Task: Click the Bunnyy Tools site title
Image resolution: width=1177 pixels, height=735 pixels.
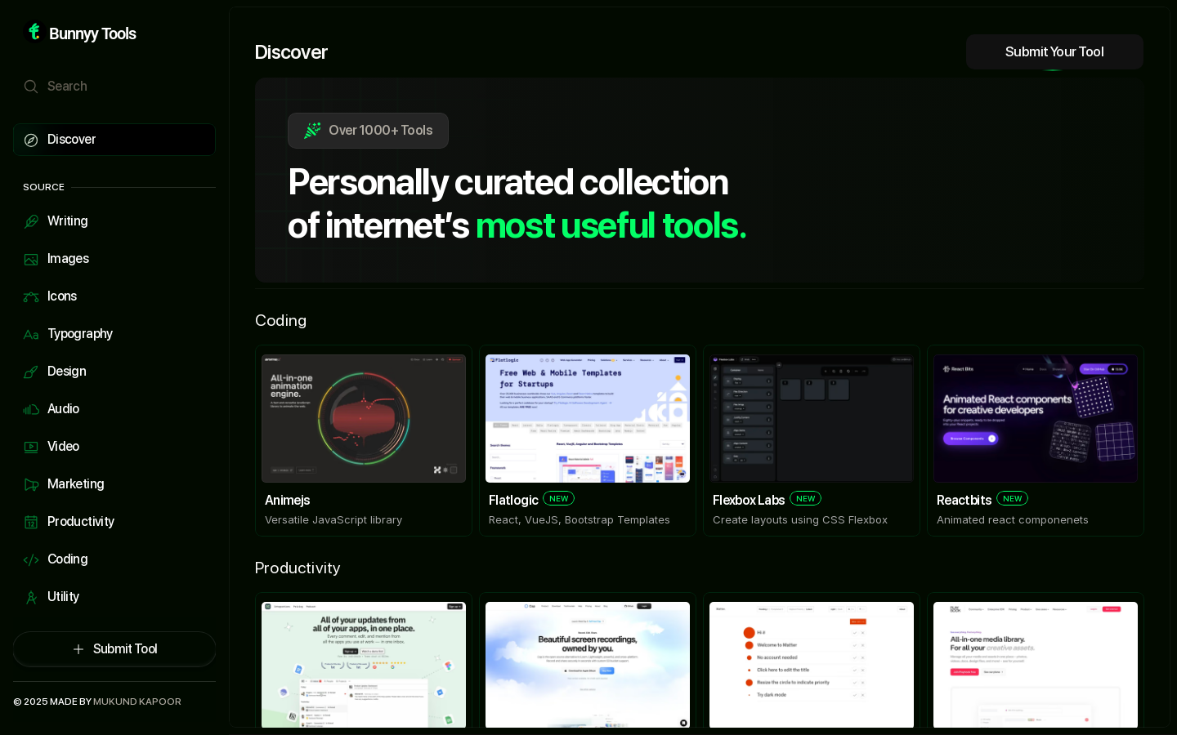Action: 92,33
